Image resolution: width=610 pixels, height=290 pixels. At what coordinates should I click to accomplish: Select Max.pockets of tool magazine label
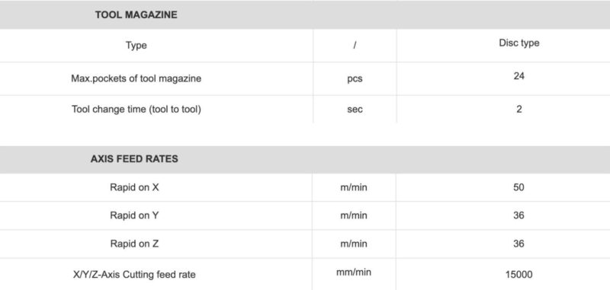click(136, 78)
